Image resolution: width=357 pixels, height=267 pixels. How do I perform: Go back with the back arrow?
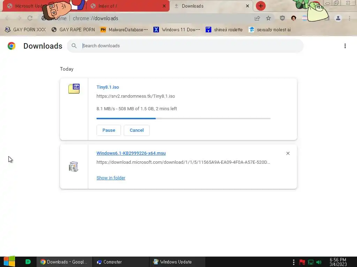point(8,18)
